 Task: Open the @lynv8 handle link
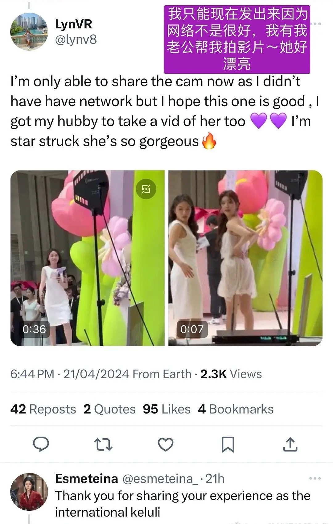tap(76, 40)
